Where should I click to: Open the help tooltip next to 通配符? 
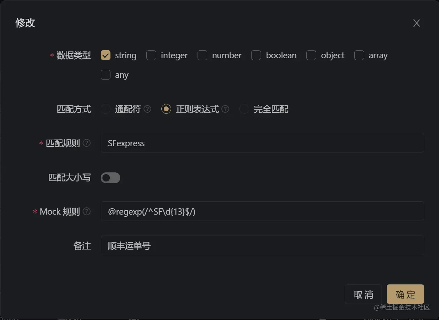[147, 109]
